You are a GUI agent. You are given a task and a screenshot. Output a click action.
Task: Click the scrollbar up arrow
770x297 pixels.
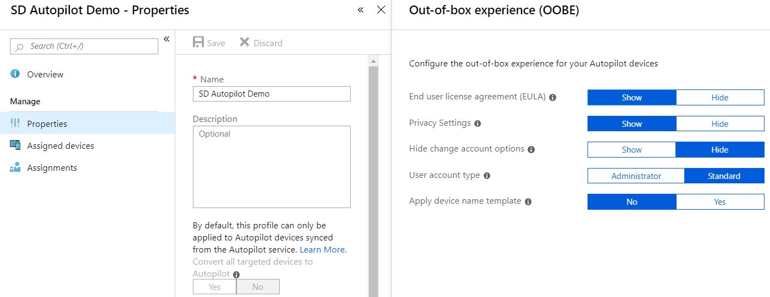click(x=373, y=61)
